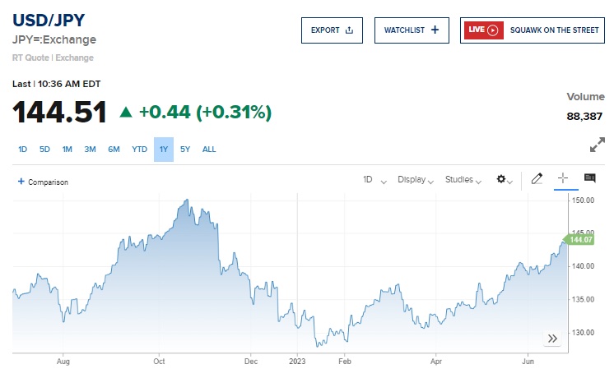Choose the 6M range tab
Image resolution: width=614 pixels, height=378 pixels.
(x=114, y=150)
